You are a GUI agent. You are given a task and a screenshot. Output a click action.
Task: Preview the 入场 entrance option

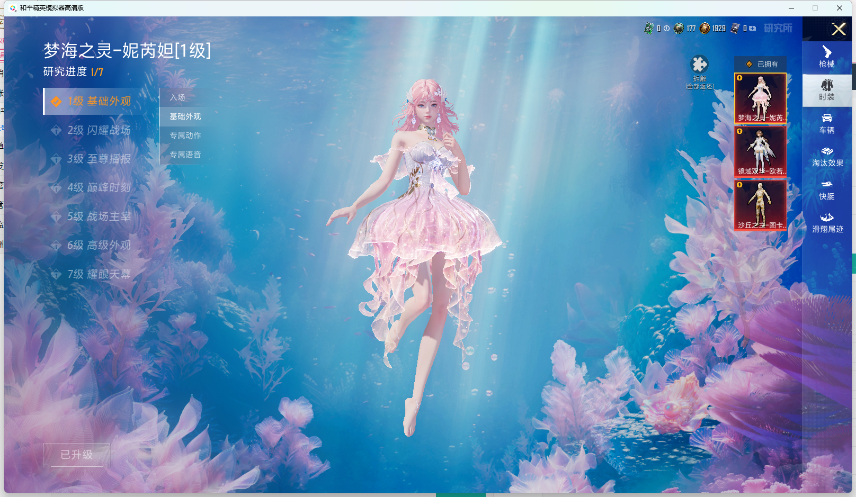[x=177, y=97]
